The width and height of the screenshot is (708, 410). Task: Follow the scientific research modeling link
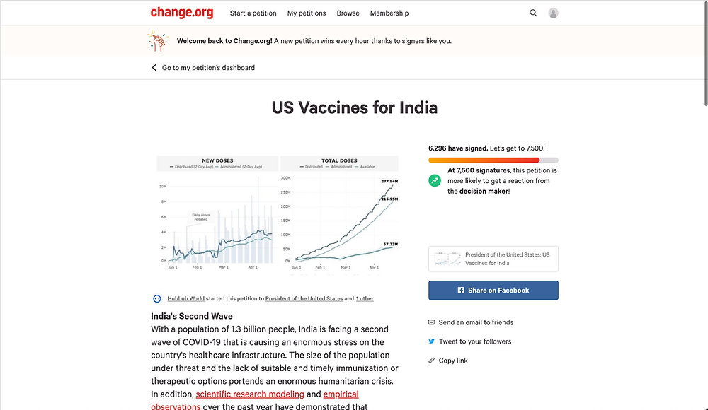tap(250, 394)
